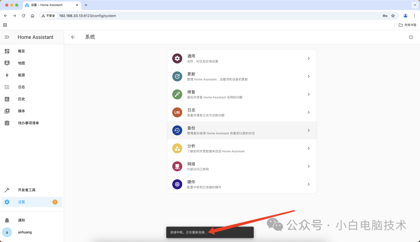This screenshot has width=420, height=242.
Task: Open the Chrome three-dot menu
Action: coord(415,16)
